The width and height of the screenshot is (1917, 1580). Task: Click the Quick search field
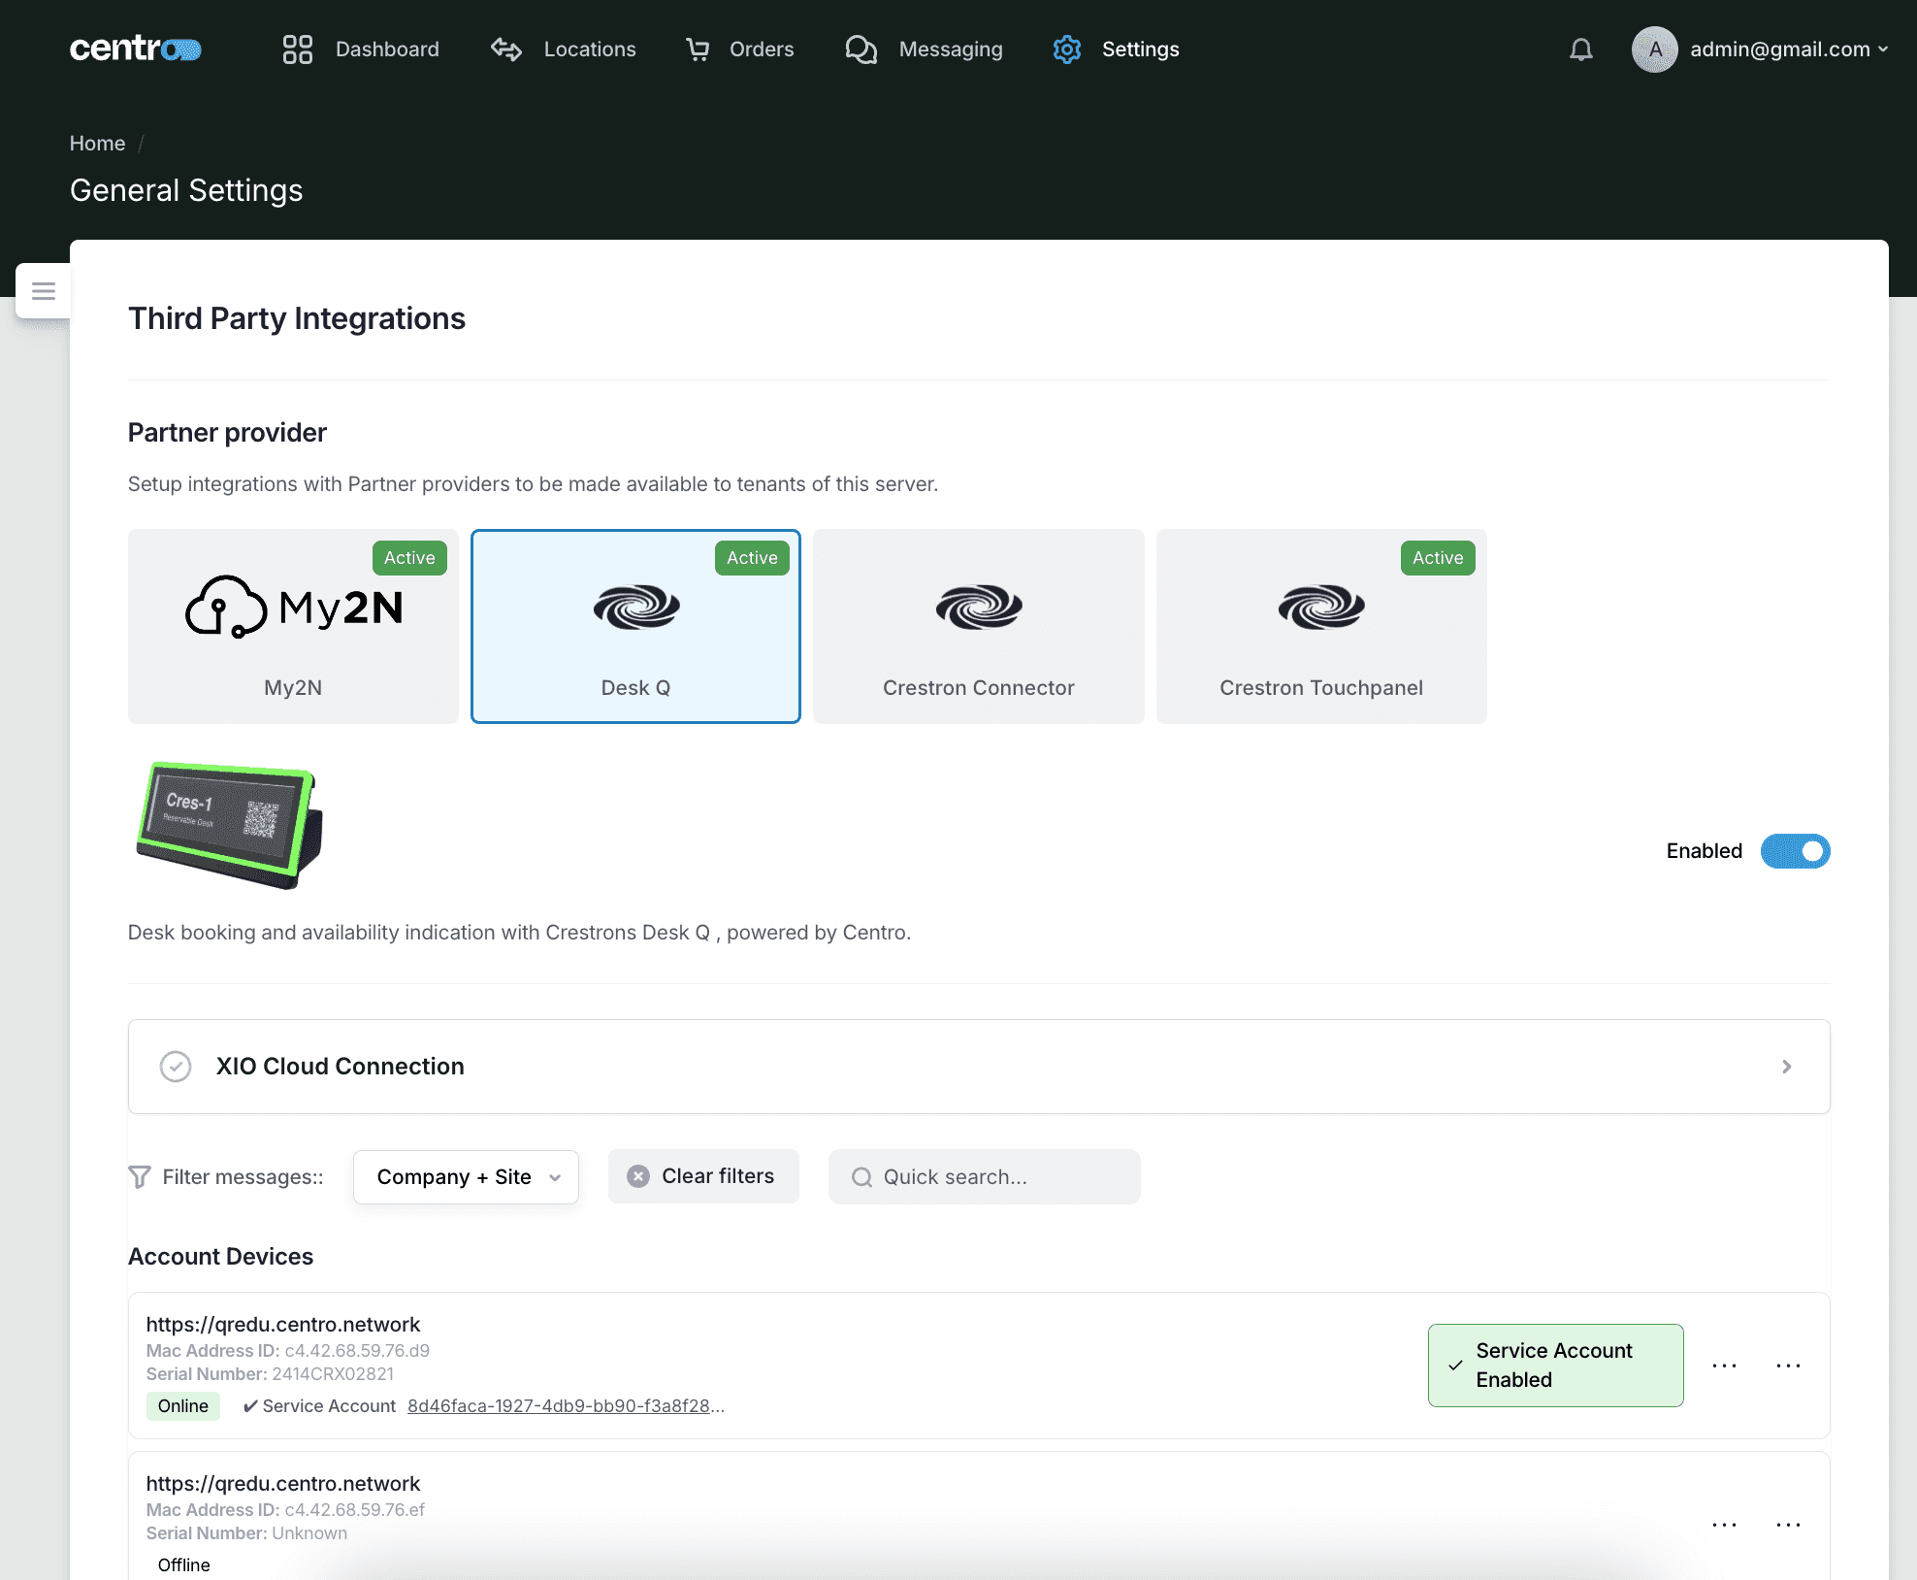[984, 1177]
